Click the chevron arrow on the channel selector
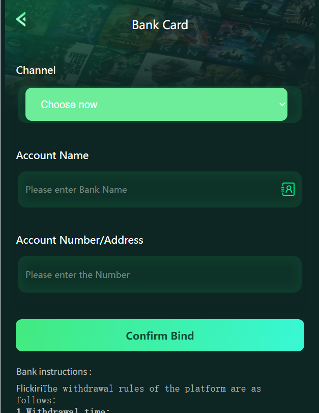 click(282, 105)
